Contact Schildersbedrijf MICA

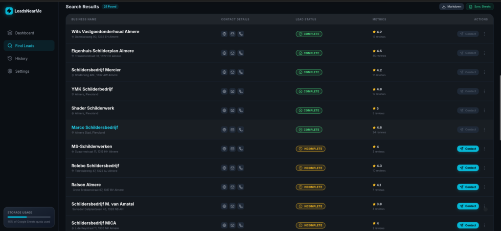(468, 225)
